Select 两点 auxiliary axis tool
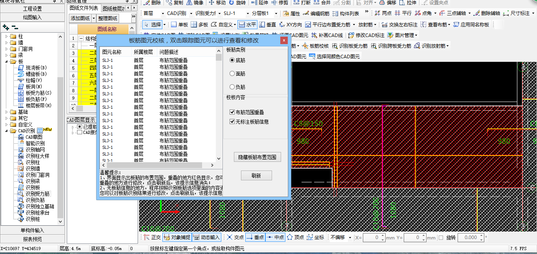The width and height of the screenshot is (537, 254). coord(383,13)
